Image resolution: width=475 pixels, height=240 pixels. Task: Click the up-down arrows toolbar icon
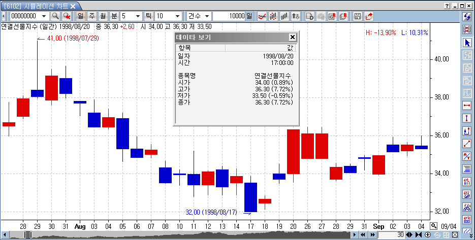click(296, 16)
